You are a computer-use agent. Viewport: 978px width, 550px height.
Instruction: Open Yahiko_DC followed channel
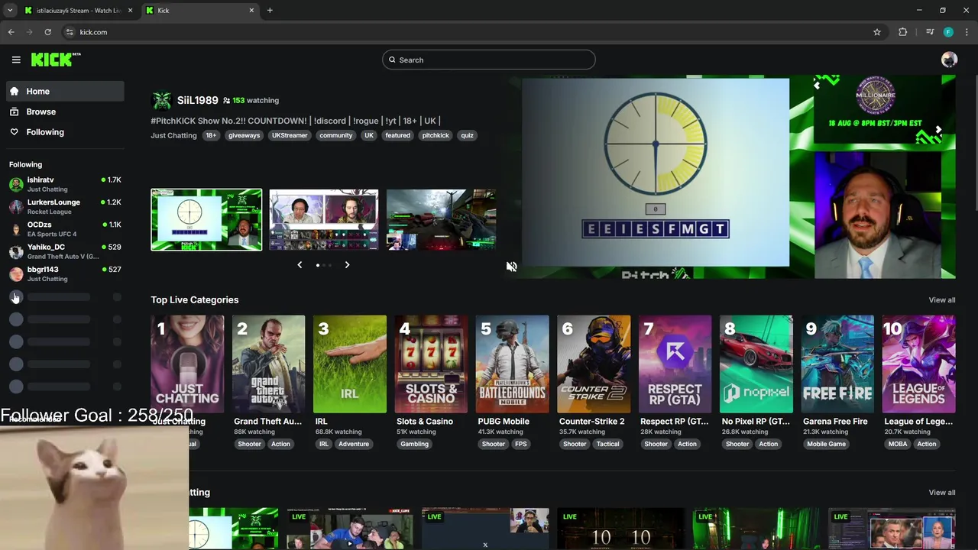tap(65, 251)
